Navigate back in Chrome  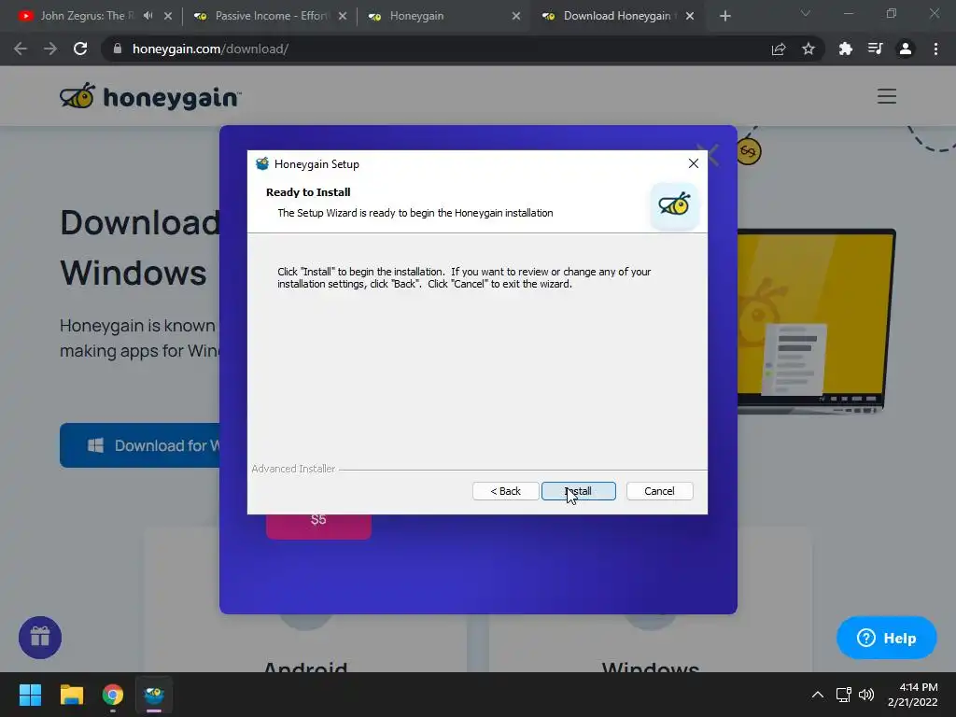click(x=21, y=49)
